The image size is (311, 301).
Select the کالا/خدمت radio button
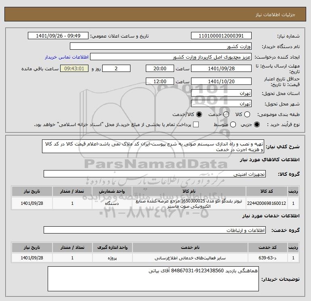click(199, 114)
